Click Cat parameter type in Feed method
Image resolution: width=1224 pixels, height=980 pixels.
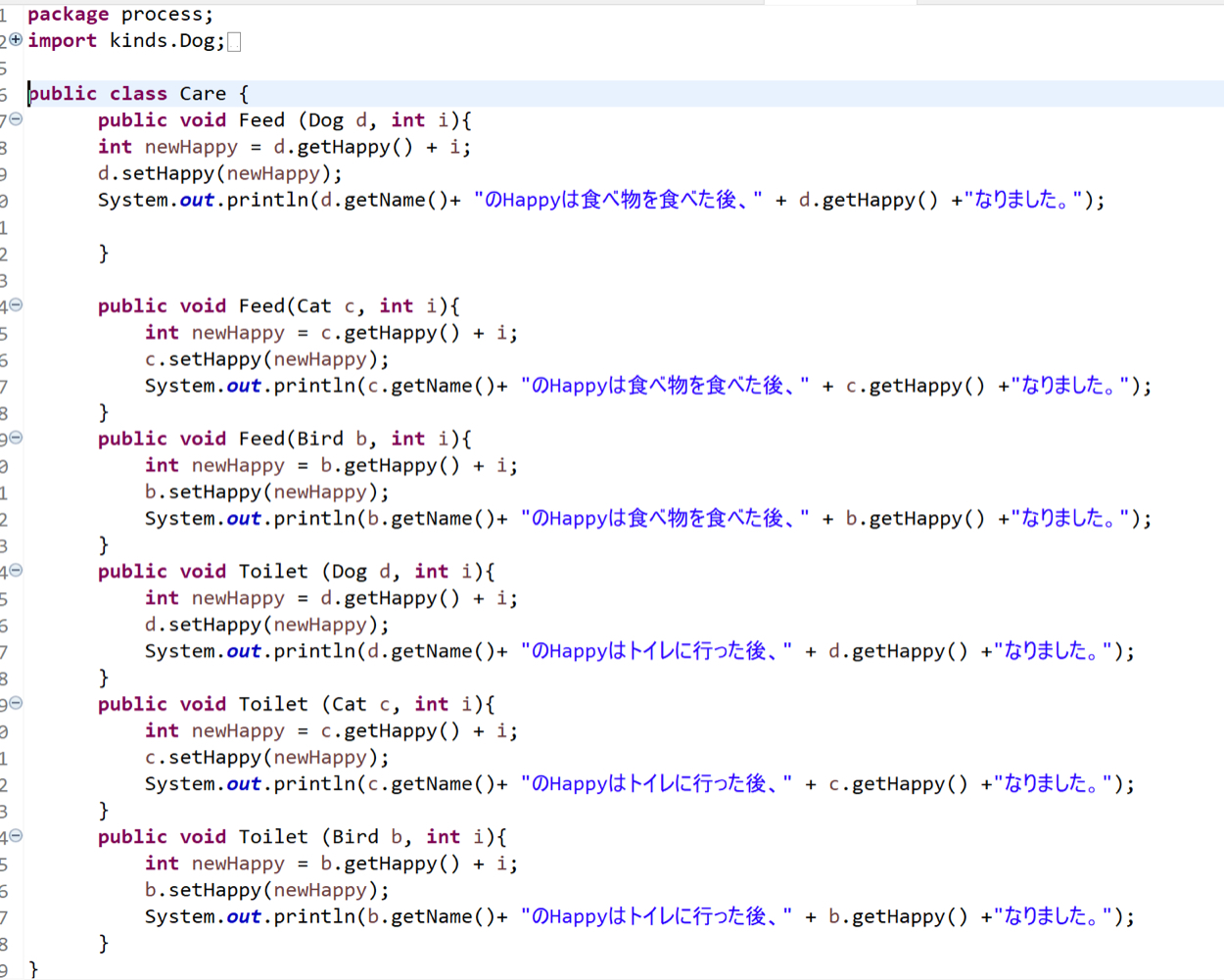314,306
